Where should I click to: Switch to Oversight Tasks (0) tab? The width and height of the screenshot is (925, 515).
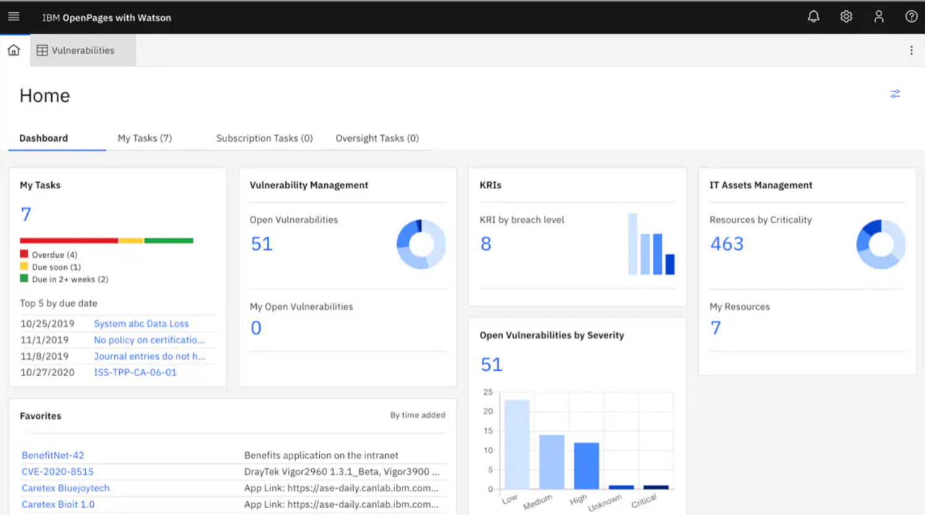point(377,138)
